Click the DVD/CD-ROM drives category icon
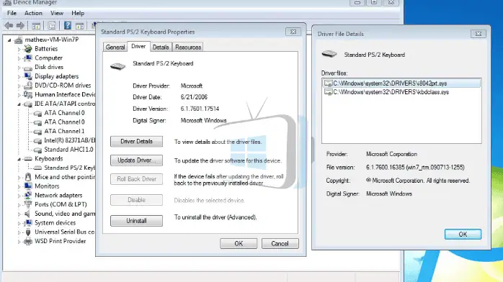The height and width of the screenshot is (282, 503). click(x=28, y=86)
